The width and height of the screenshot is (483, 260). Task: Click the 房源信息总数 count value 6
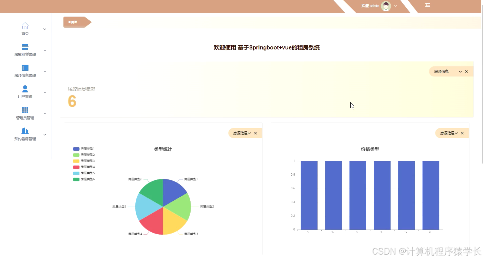point(72,101)
